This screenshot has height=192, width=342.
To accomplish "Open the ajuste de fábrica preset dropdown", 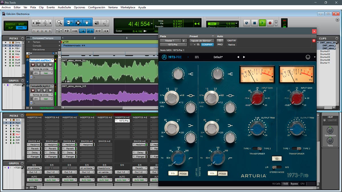I will pos(202,41).
